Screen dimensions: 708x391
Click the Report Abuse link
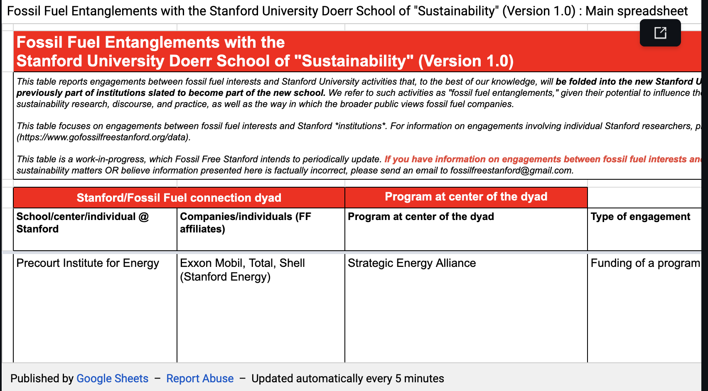200,379
